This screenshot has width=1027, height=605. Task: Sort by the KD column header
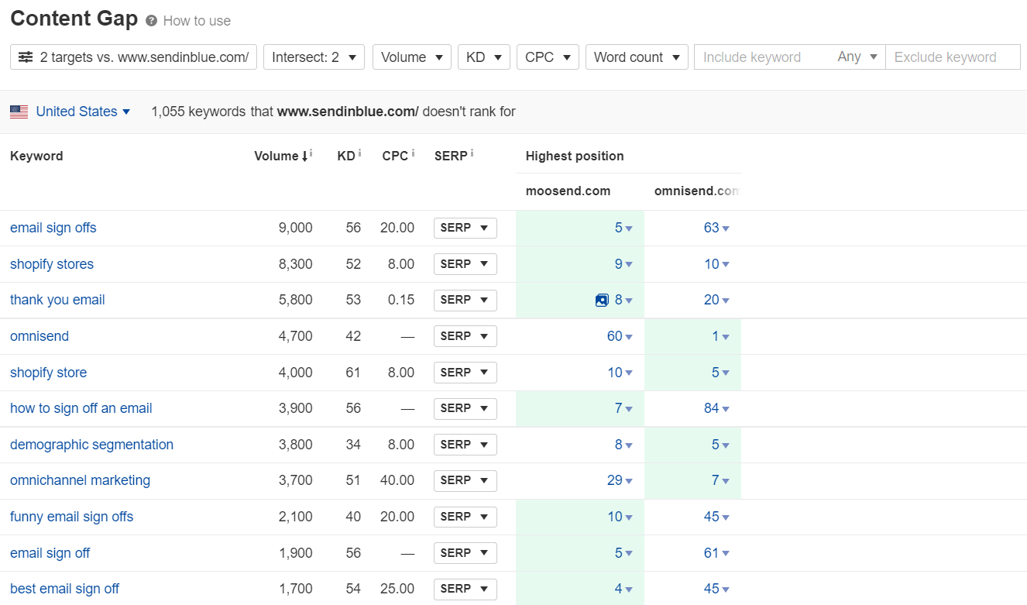[346, 156]
